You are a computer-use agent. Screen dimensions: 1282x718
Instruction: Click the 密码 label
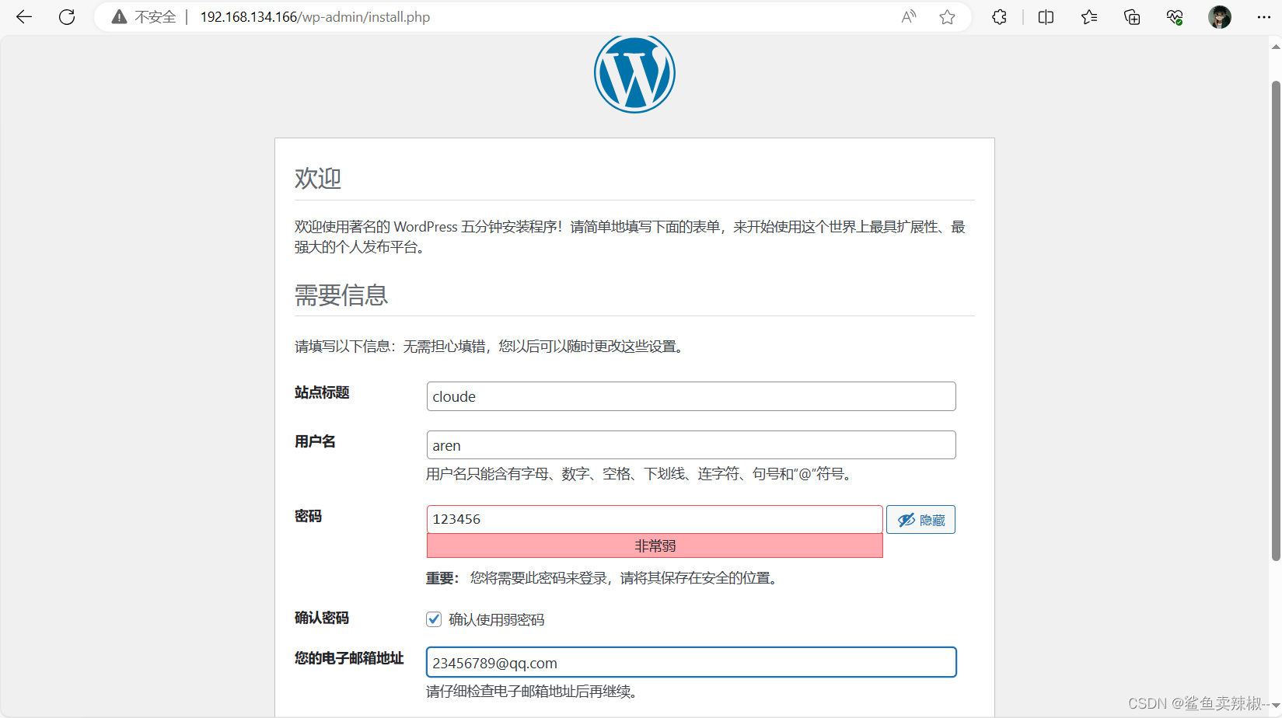click(x=308, y=516)
